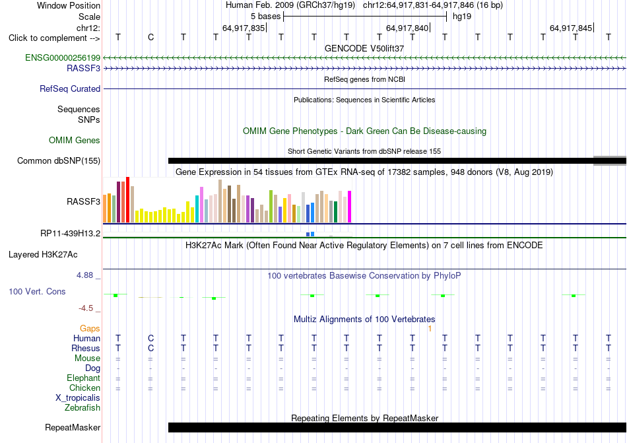Click the -4.5 conservation minimum value
The height and width of the screenshot is (443, 627).
point(86,308)
